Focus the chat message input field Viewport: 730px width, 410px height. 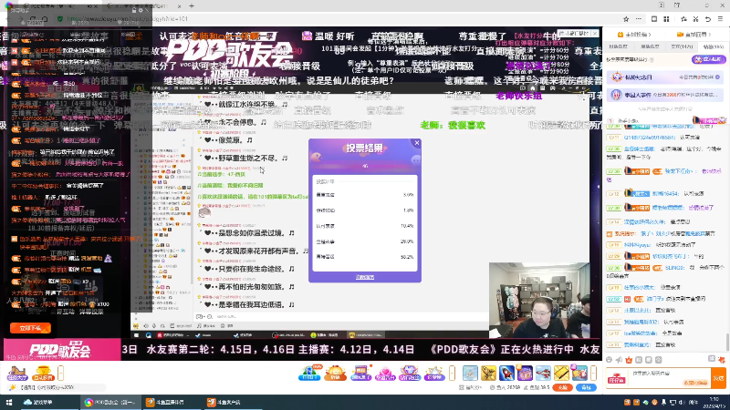pyautogui.click(x=671, y=378)
